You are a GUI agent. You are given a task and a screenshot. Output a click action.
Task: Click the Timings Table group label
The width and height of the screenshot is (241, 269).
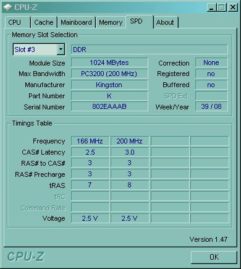click(32, 123)
